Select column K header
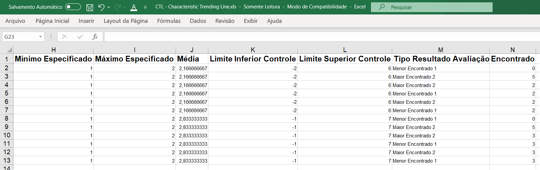Viewport: 540px width, 170px height. pos(253,50)
